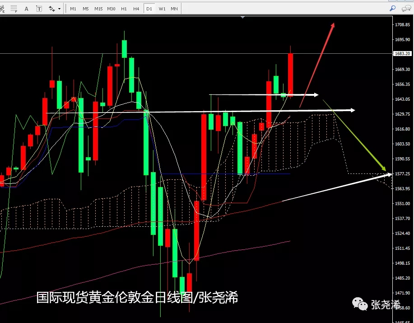Click price scale value 1695.90
This screenshot has height=323, width=414.
pos(402,39)
